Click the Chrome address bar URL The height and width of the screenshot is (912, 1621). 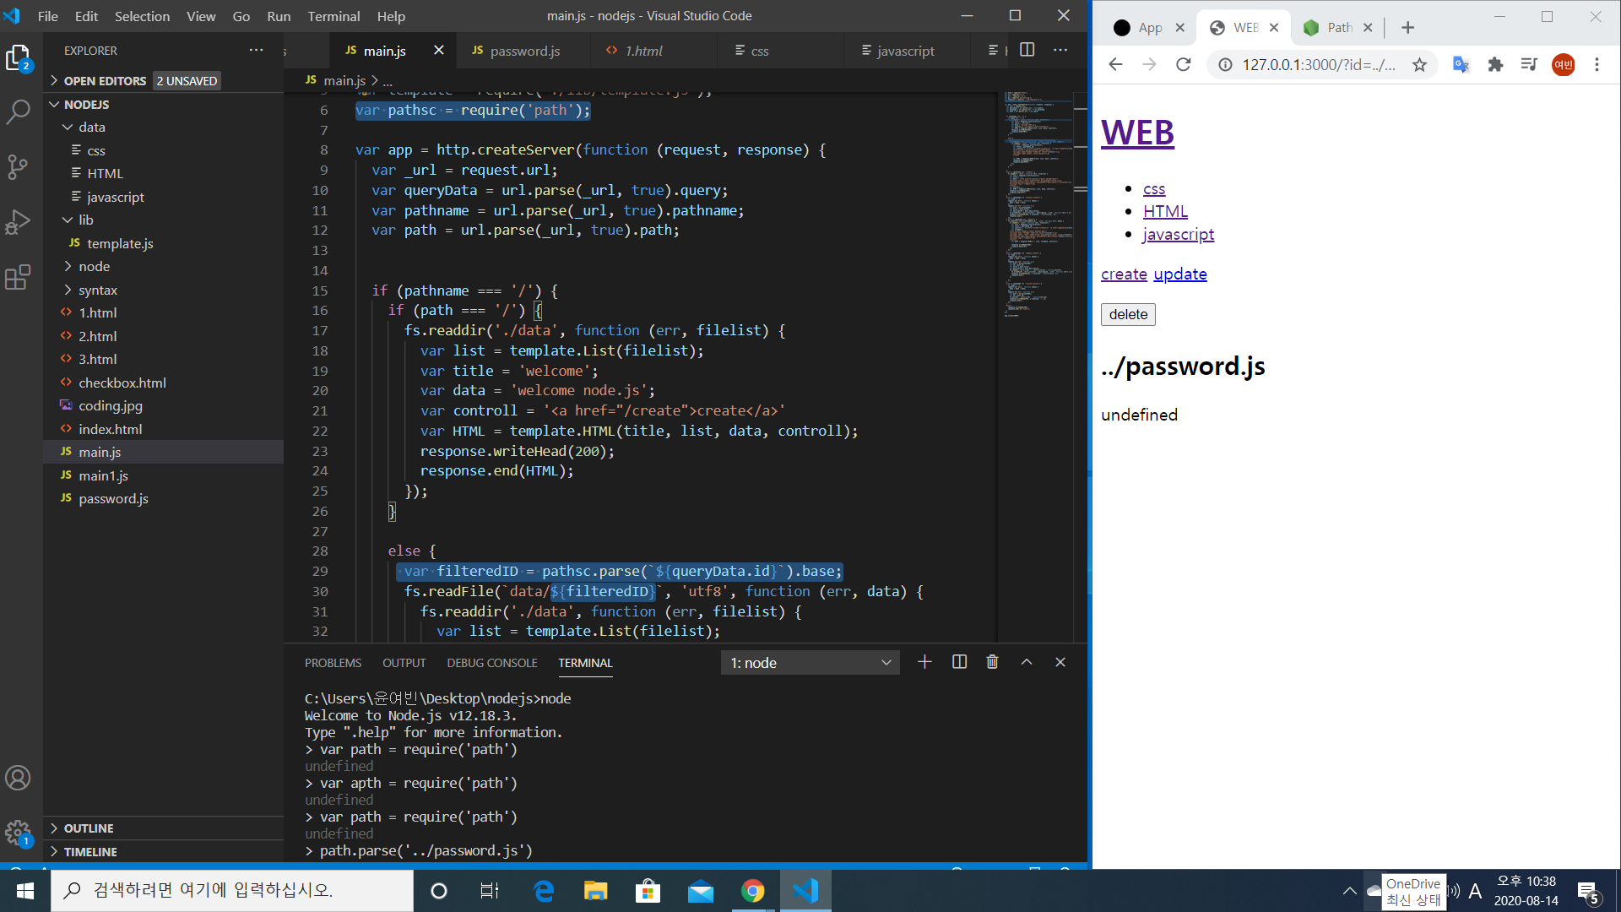[1317, 65]
